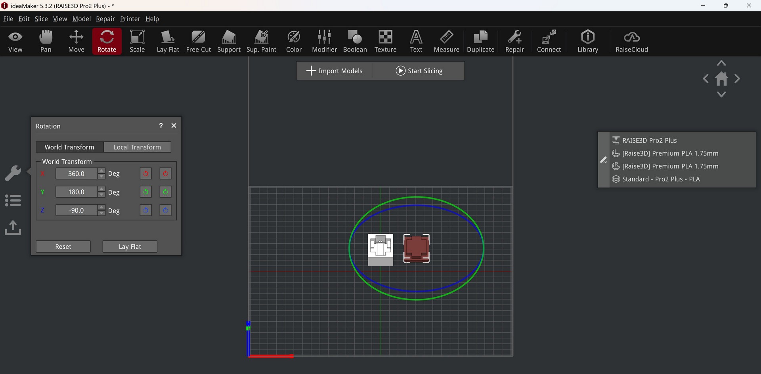Screen dimensions: 761x374
Task: Click the Z rotation degree field
Action: pos(76,210)
